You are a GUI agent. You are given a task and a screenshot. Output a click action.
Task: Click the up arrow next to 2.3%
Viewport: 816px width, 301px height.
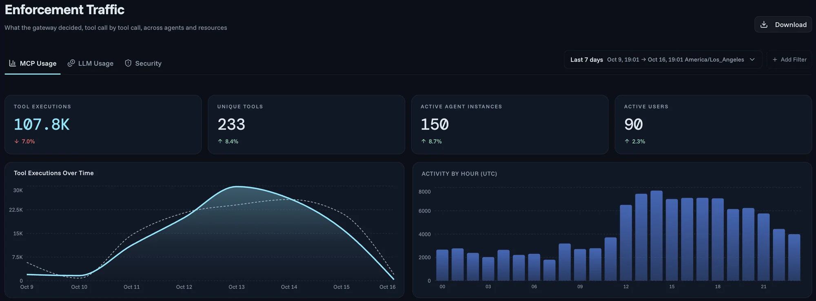click(x=627, y=141)
